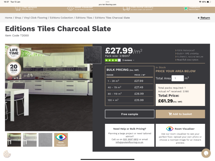The width and height of the screenshot is (215, 161).
Task: Click the delivery truck icon
Action: coord(126,8)
